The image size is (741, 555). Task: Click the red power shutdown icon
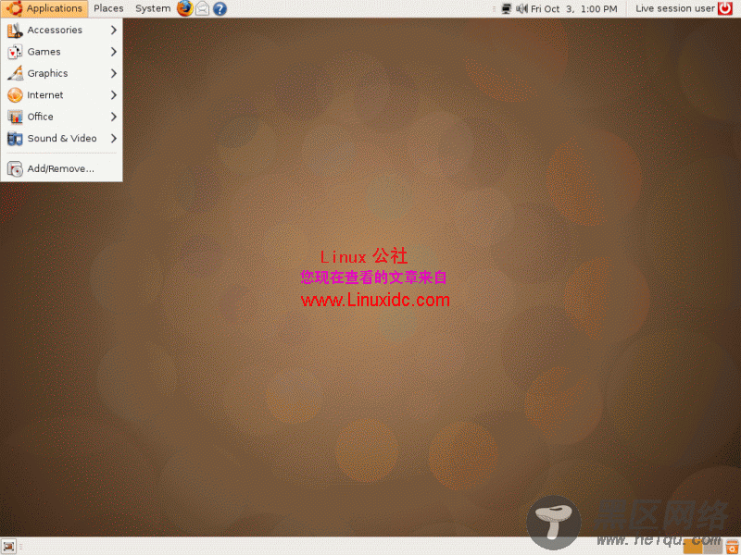pyautogui.click(x=725, y=8)
